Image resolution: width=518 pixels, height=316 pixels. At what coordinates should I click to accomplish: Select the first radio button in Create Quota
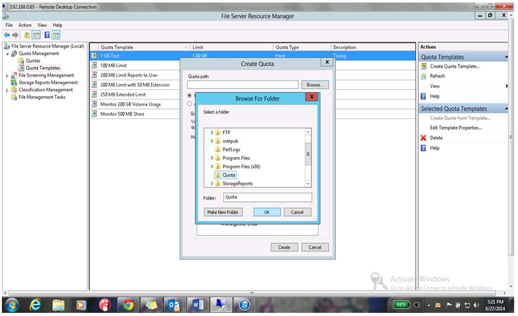[x=189, y=95]
